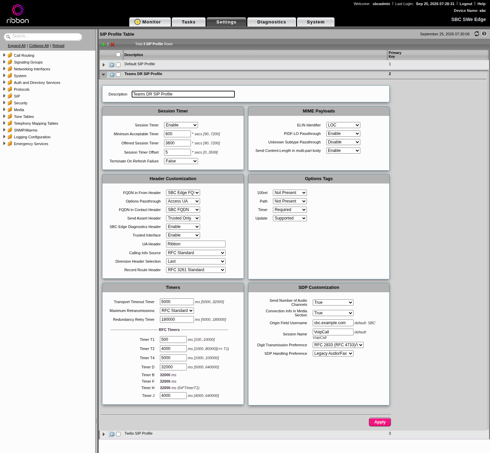Click the Collapse All link

(39, 46)
